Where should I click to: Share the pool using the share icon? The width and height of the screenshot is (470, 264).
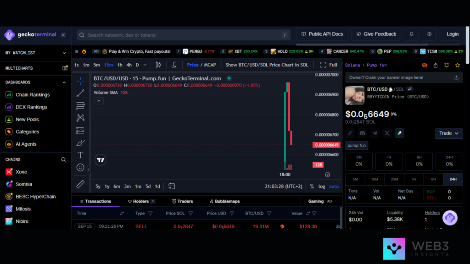436,65
